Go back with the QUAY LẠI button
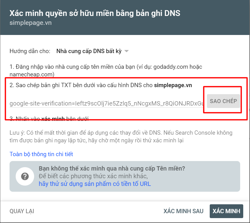 [22, 211]
